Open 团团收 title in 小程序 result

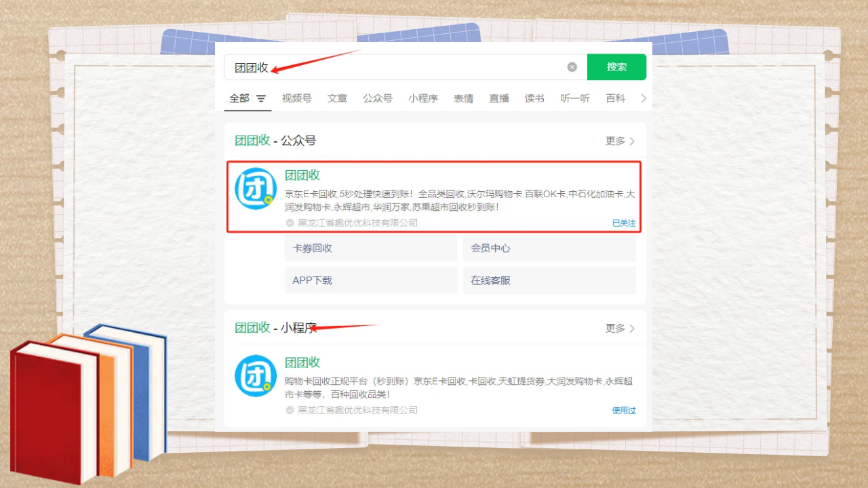(x=302, y=362)
